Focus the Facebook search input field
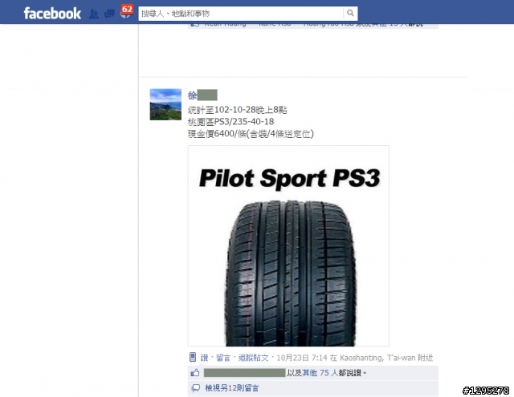 (x=241, y=14)
